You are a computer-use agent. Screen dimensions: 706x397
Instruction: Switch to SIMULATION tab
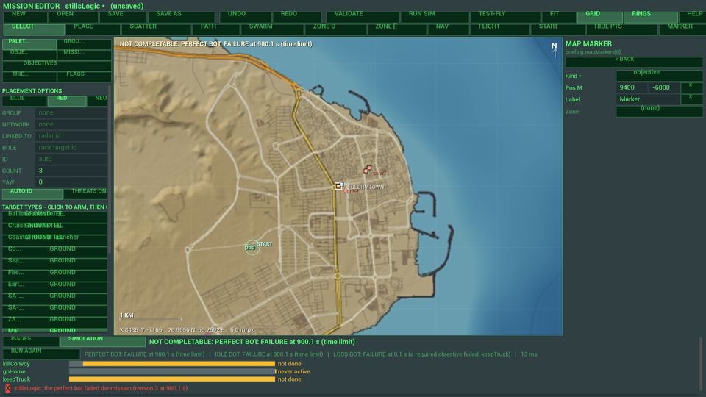(103, 342)
